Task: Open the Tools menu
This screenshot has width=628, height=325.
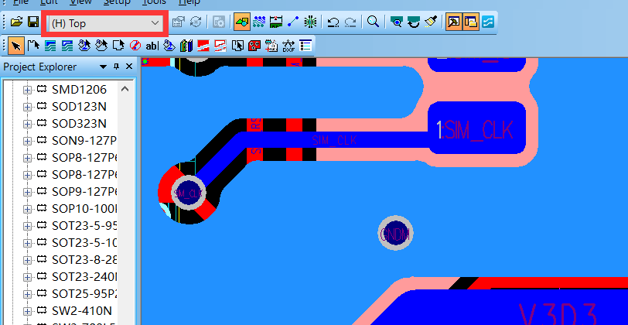Action: [x=154, y=2]
